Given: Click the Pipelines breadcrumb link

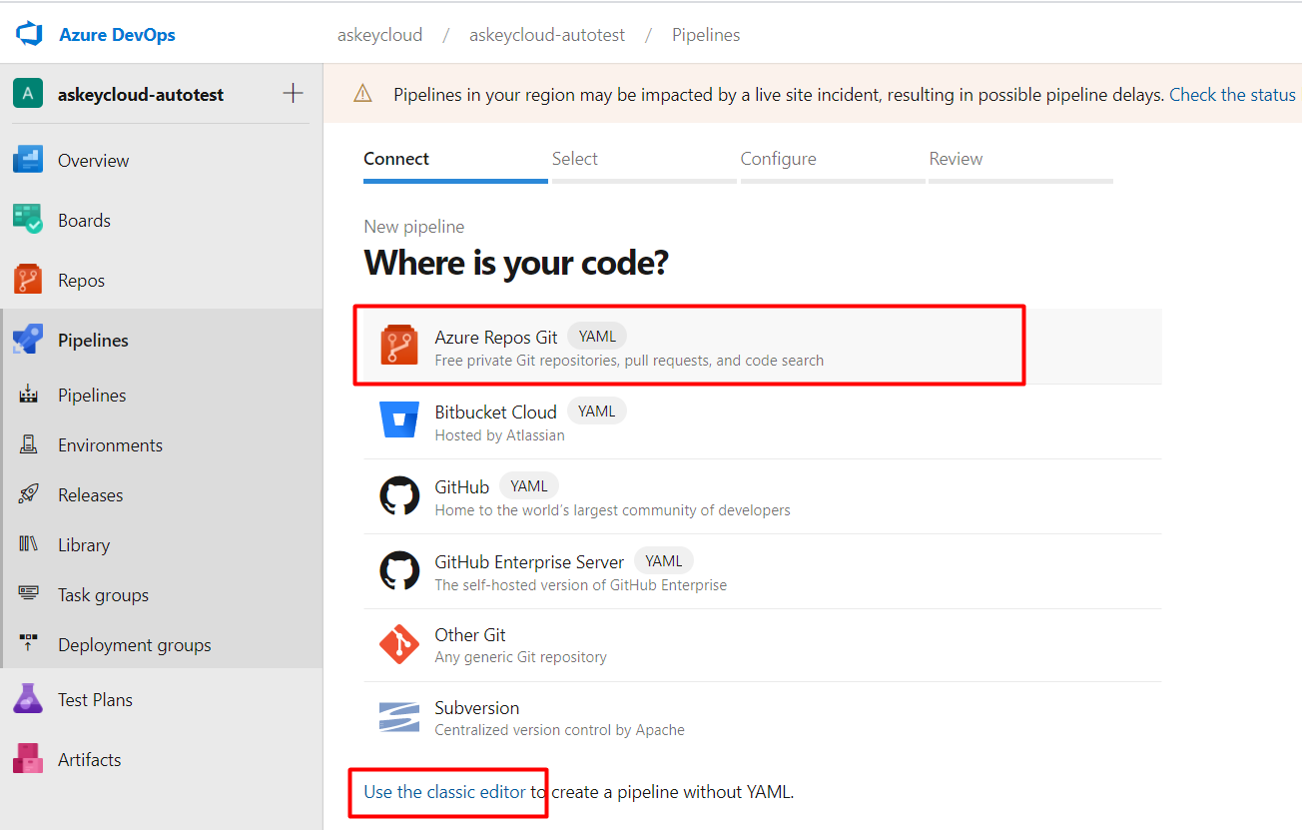Looking at the screenshot, I should [706, 35].
